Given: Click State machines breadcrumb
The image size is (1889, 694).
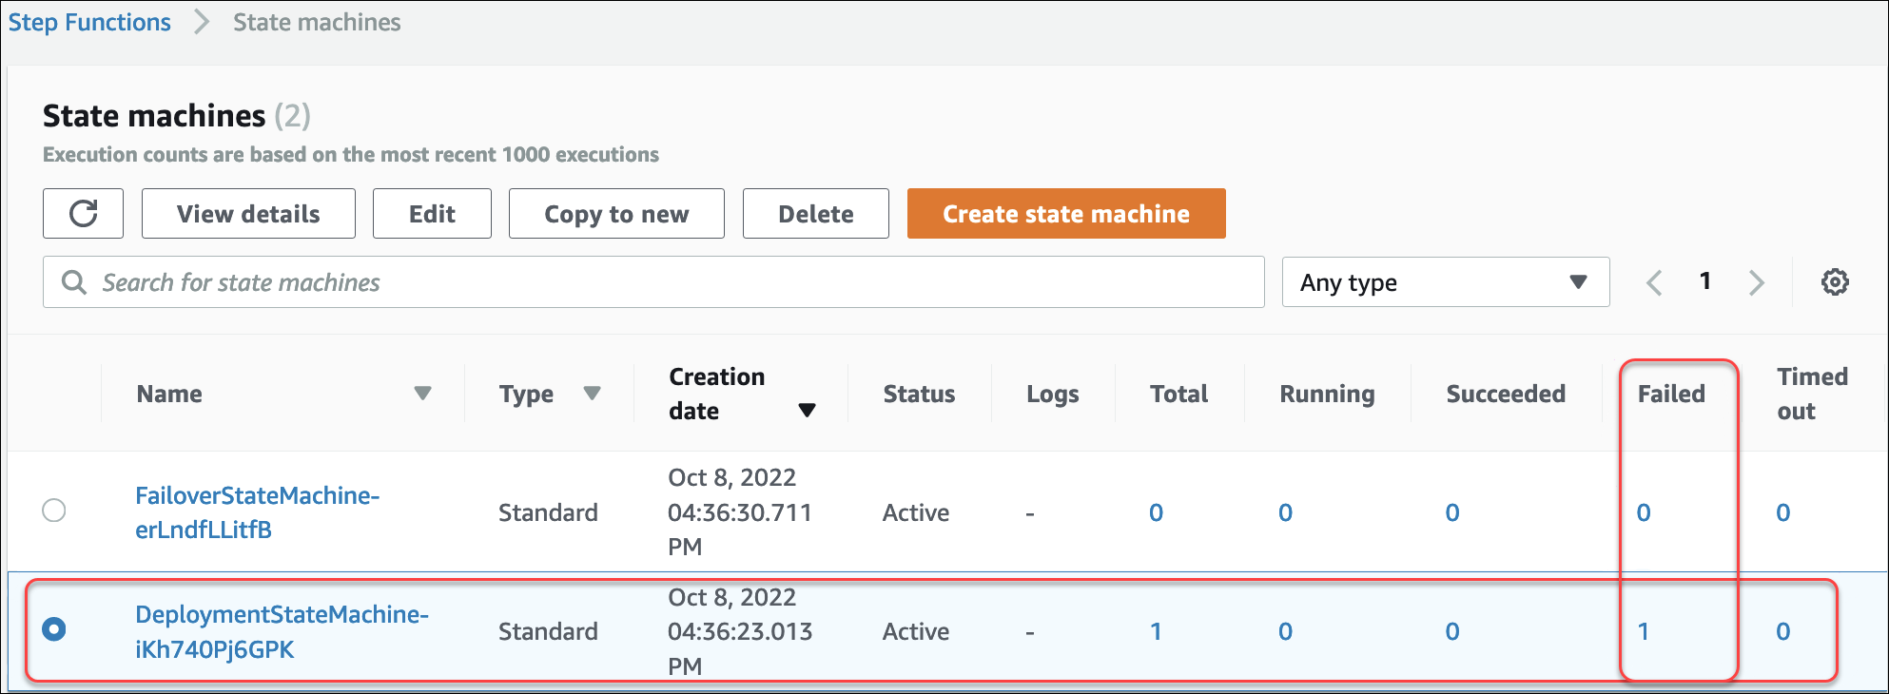Looking at the screenshot, I should coord(317,22).
